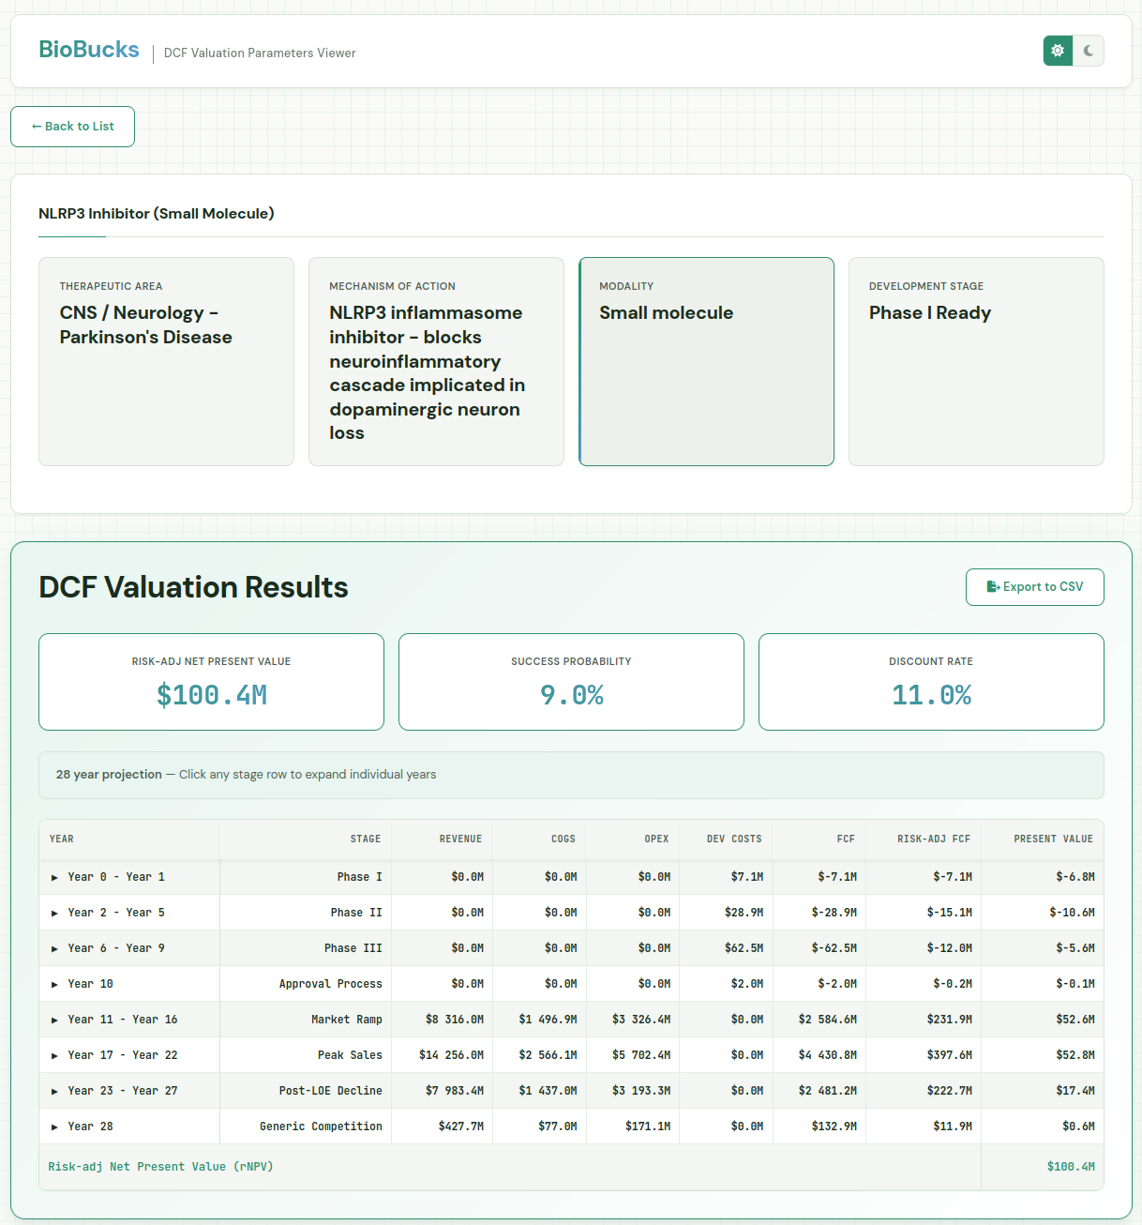Click the moon icon for dark mode

tap(1089, 51)
